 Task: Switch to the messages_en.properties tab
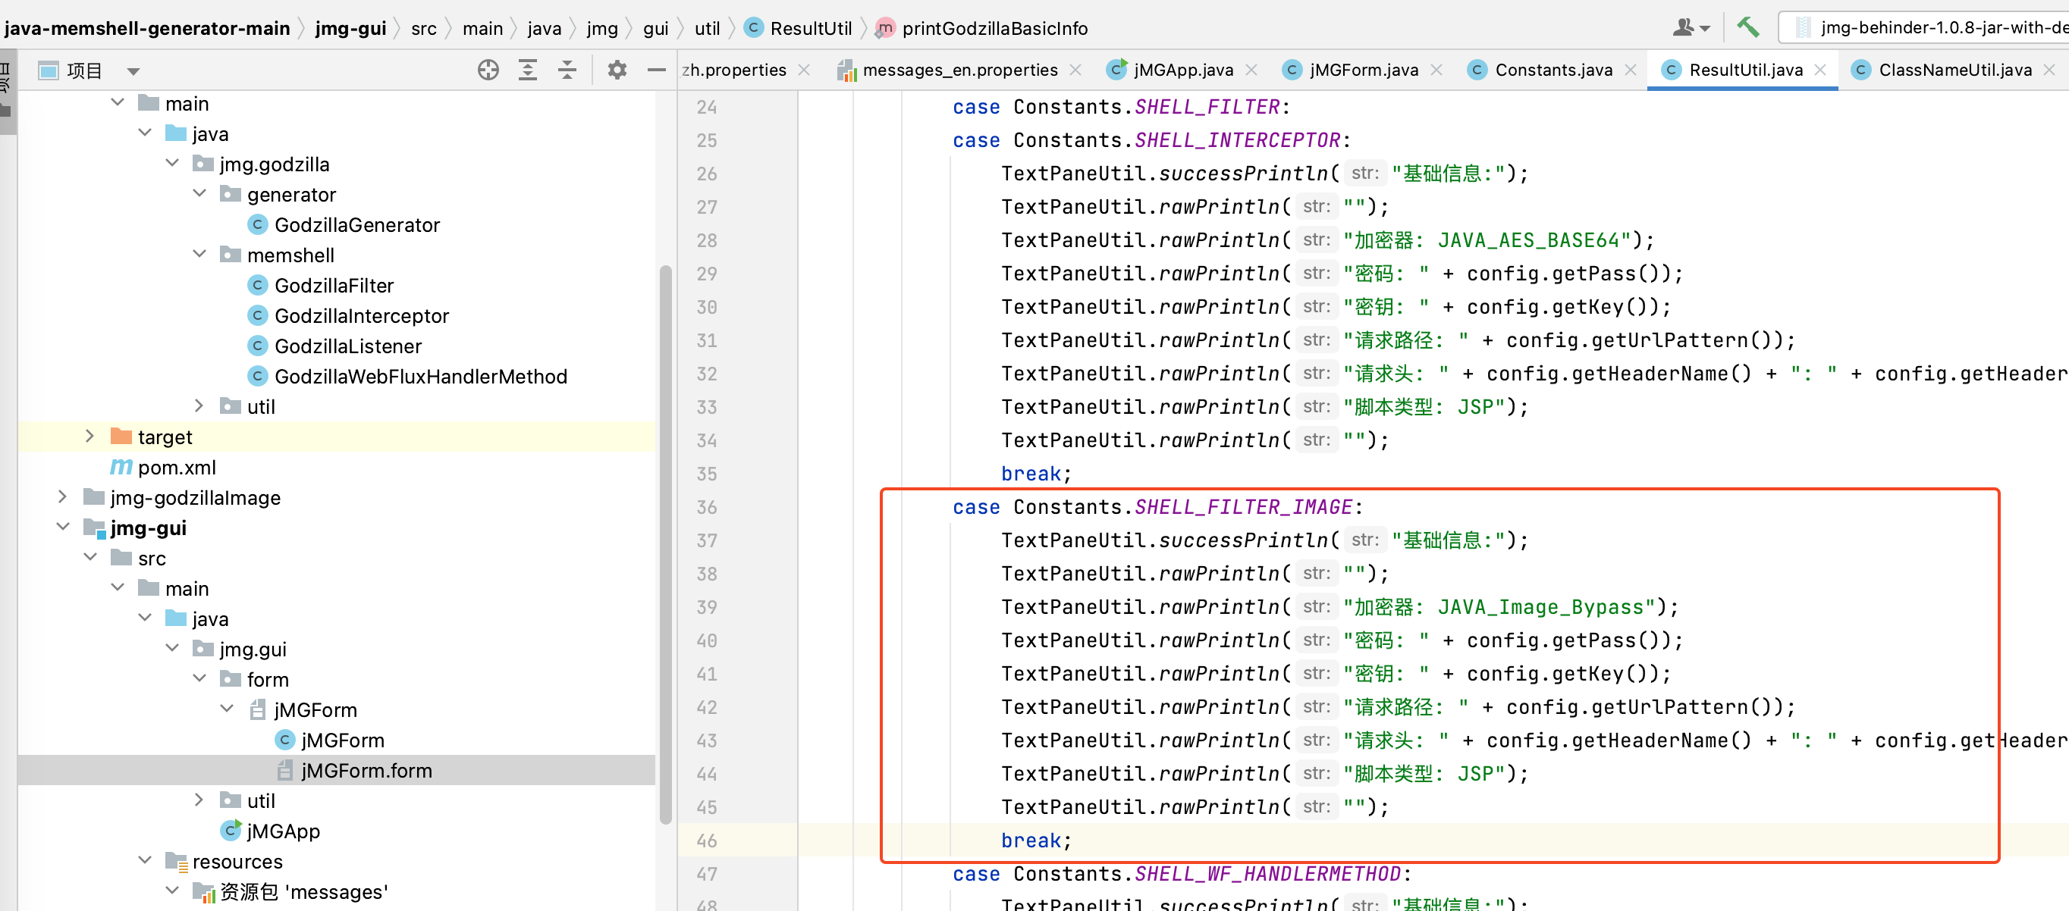point(959,70)
